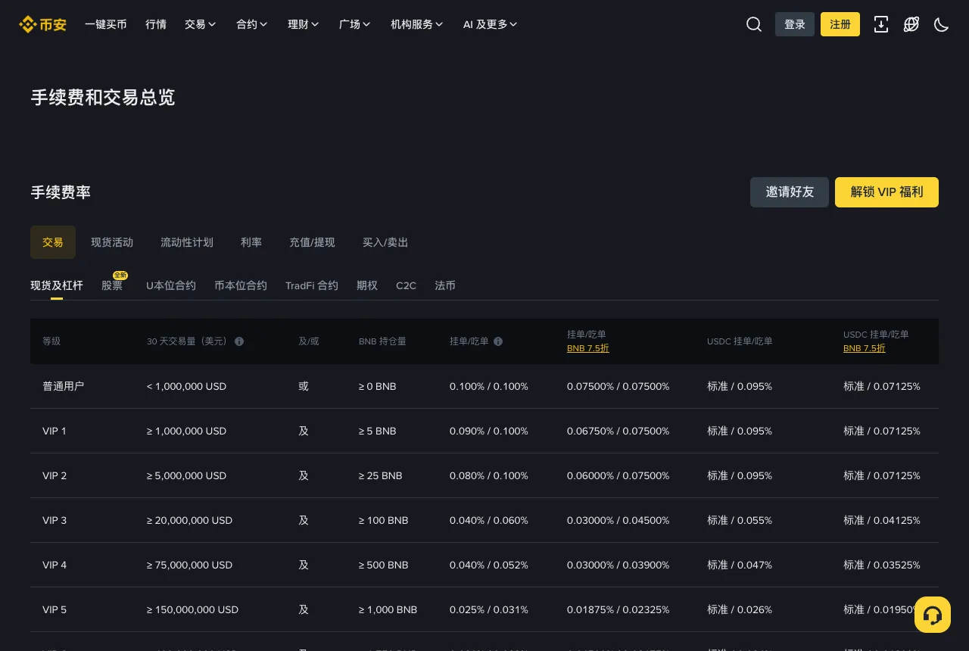Switch to the 充值/提现 tab
The height and width of the screenshot is (651, 969).
[x=312, y=242]
